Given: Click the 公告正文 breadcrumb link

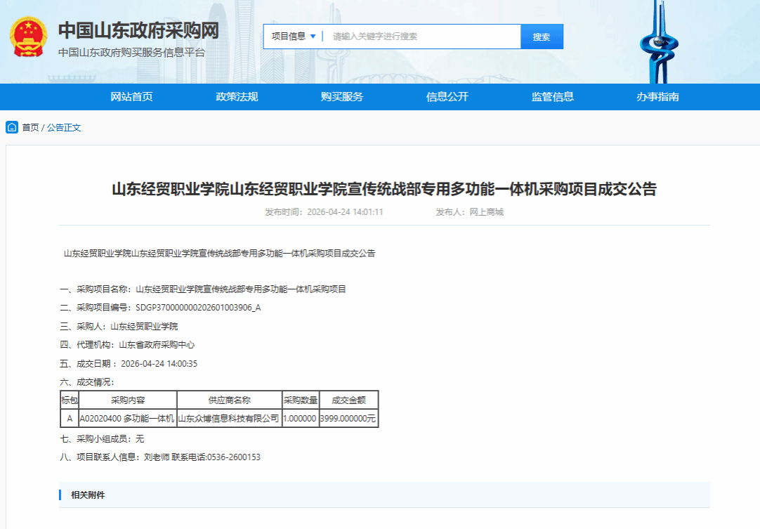Looking at the screenshot, I should (63, 128).
